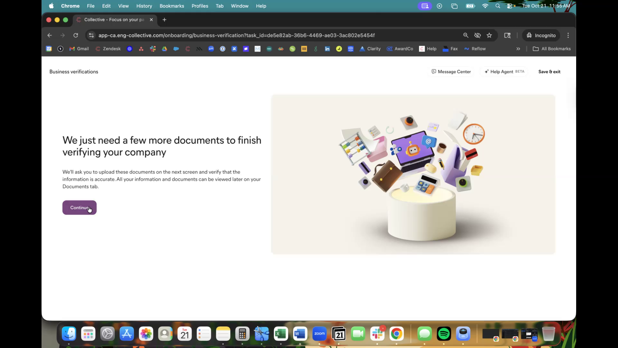Open the Clarity bookmark
618x348 pixels.
click(x=370, y=49)
